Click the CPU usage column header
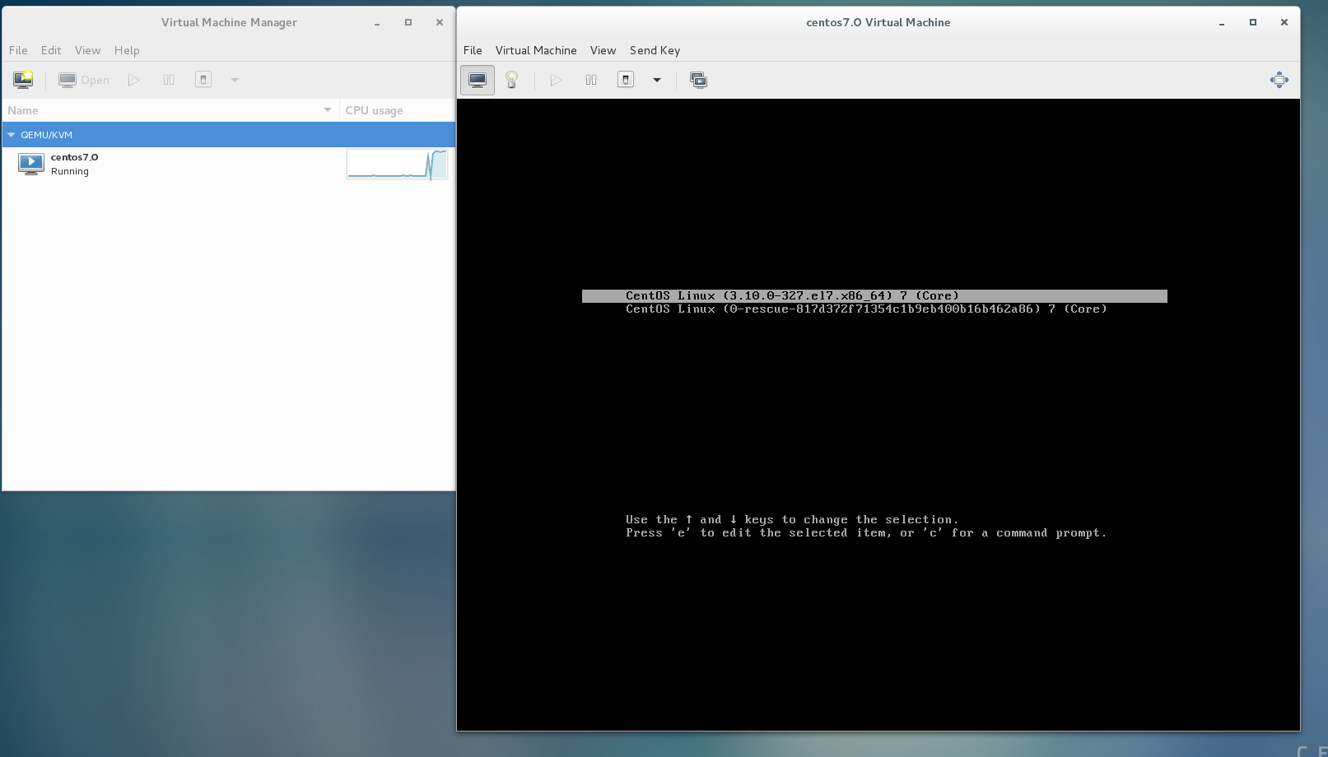1328x757 pixels. click(397, 110)
